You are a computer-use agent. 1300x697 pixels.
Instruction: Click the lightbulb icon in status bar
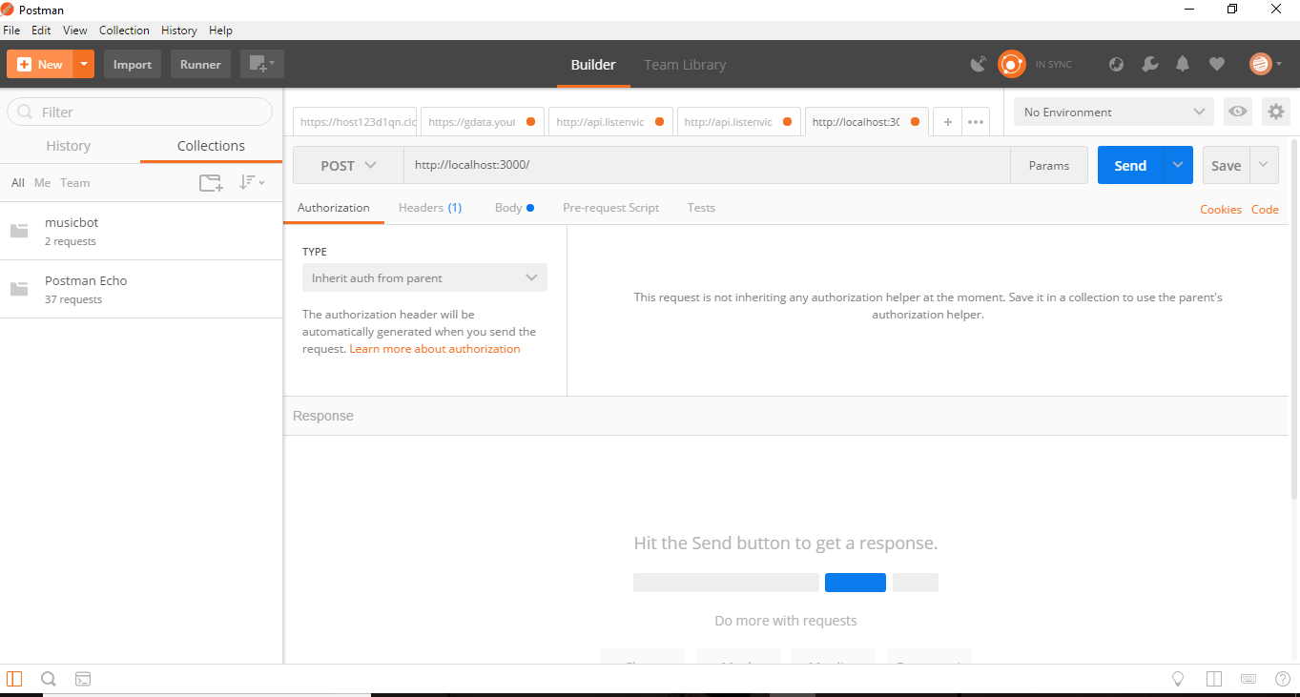(x=1179, y=679)
